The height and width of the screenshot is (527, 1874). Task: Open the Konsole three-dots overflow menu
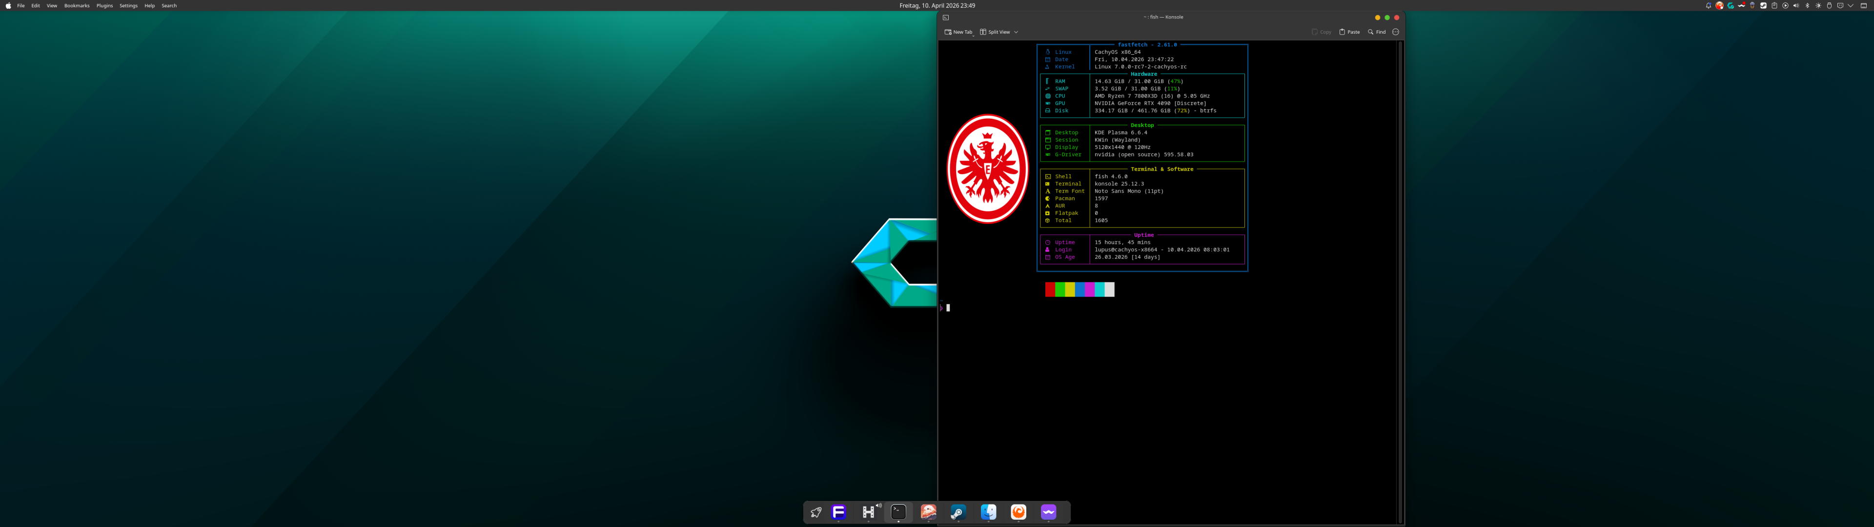[1395, 32]
